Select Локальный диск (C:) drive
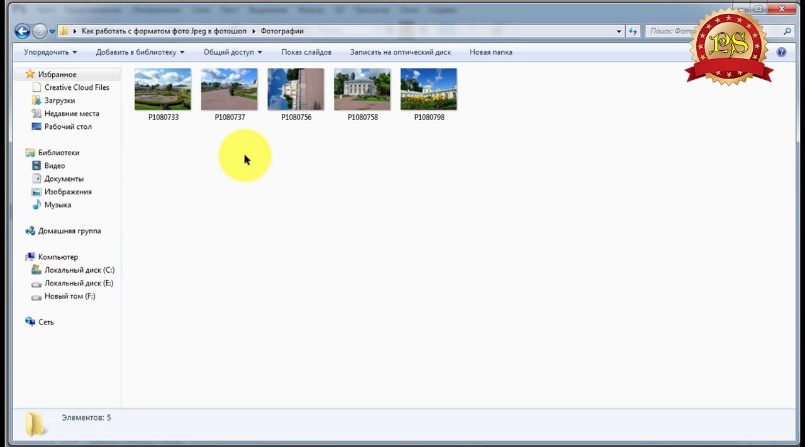Viewport: 805px width, 447px height. pyautogui.click(x=79, y=270)
